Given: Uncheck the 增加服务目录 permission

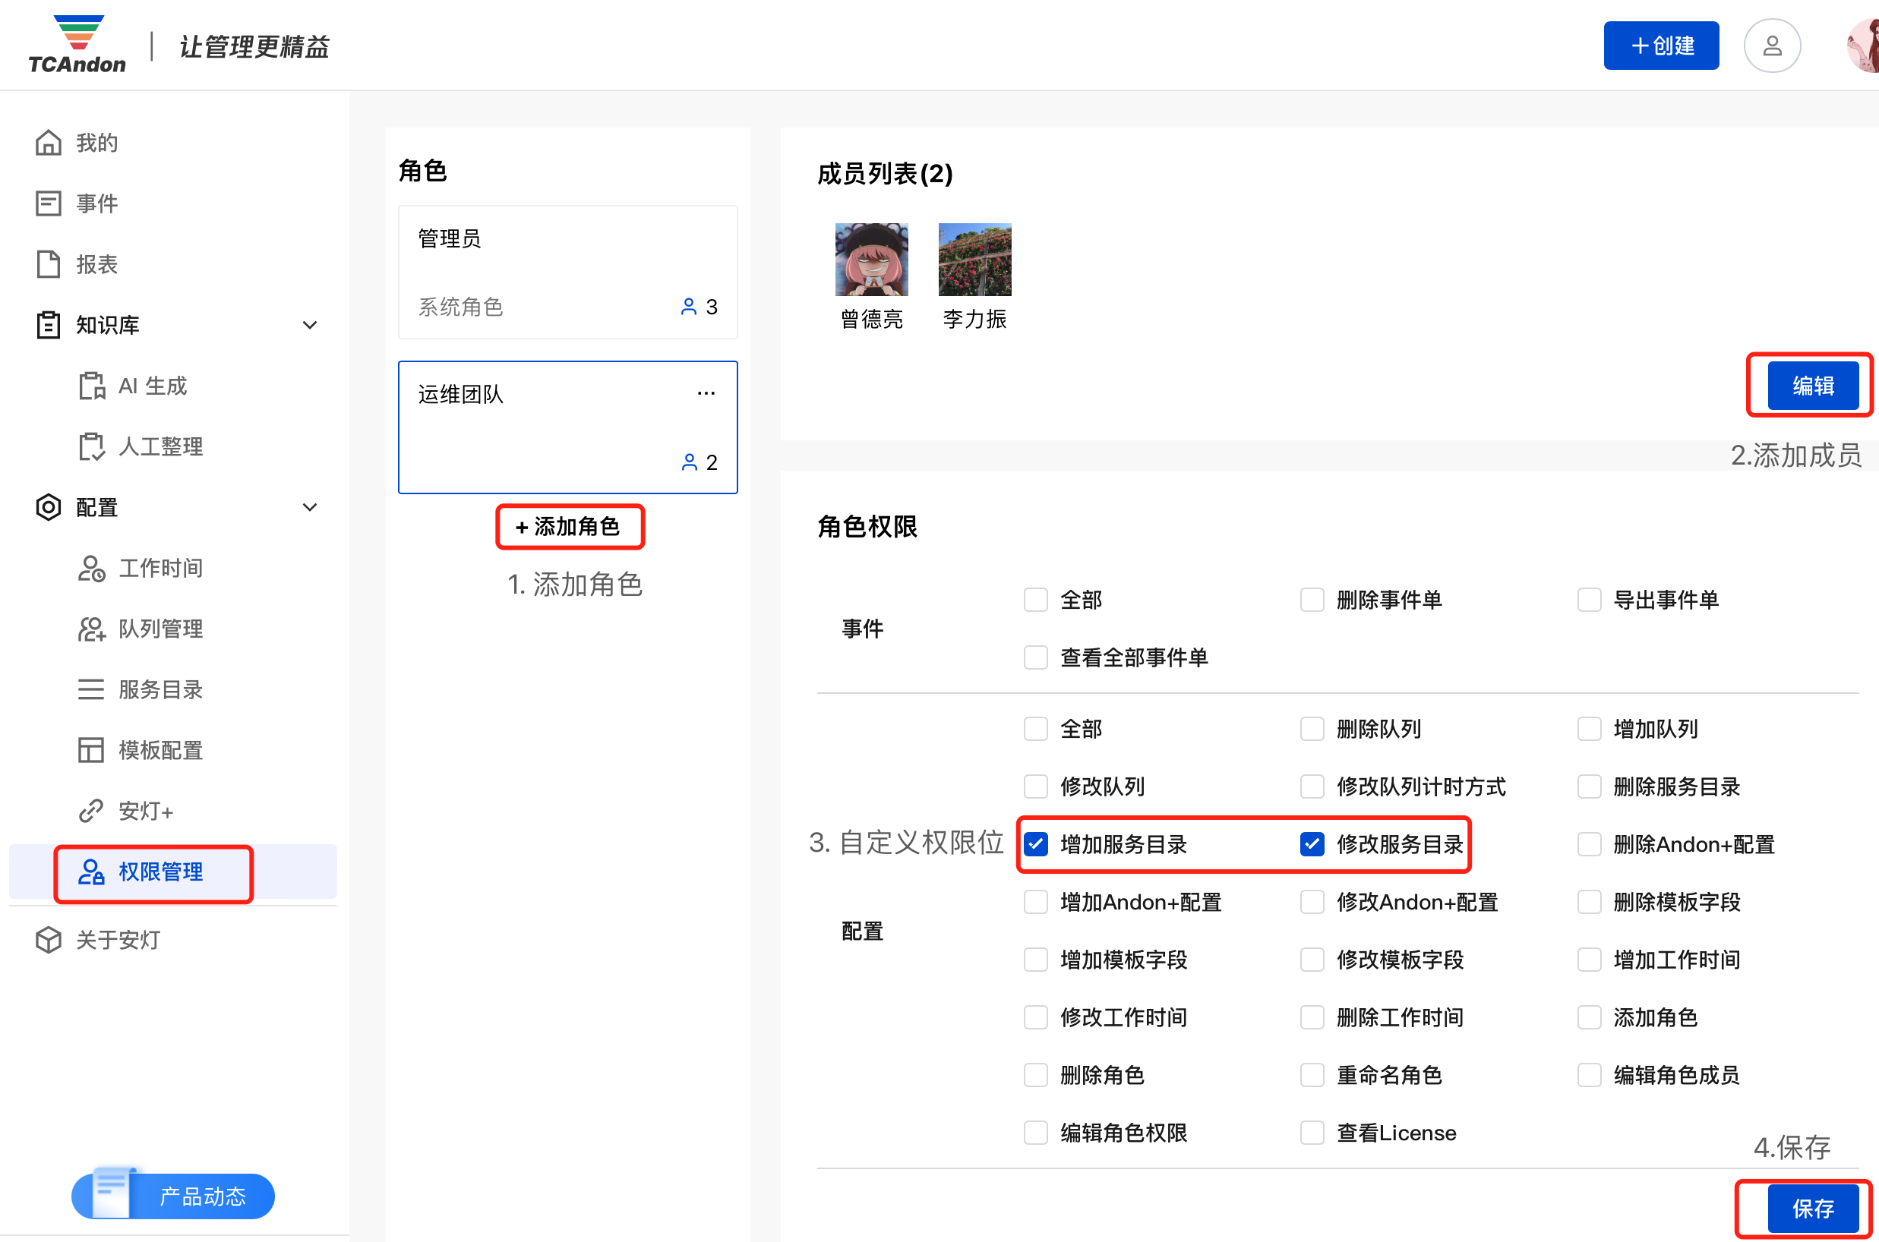Looking at the screenshot, I should (x=1036, y=844).
